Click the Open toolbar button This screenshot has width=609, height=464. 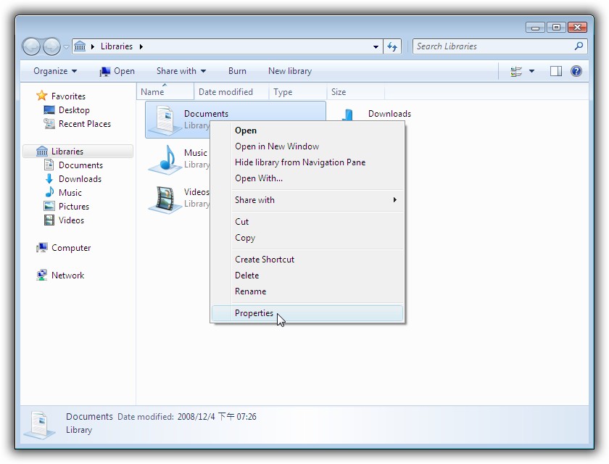point(117,71)
